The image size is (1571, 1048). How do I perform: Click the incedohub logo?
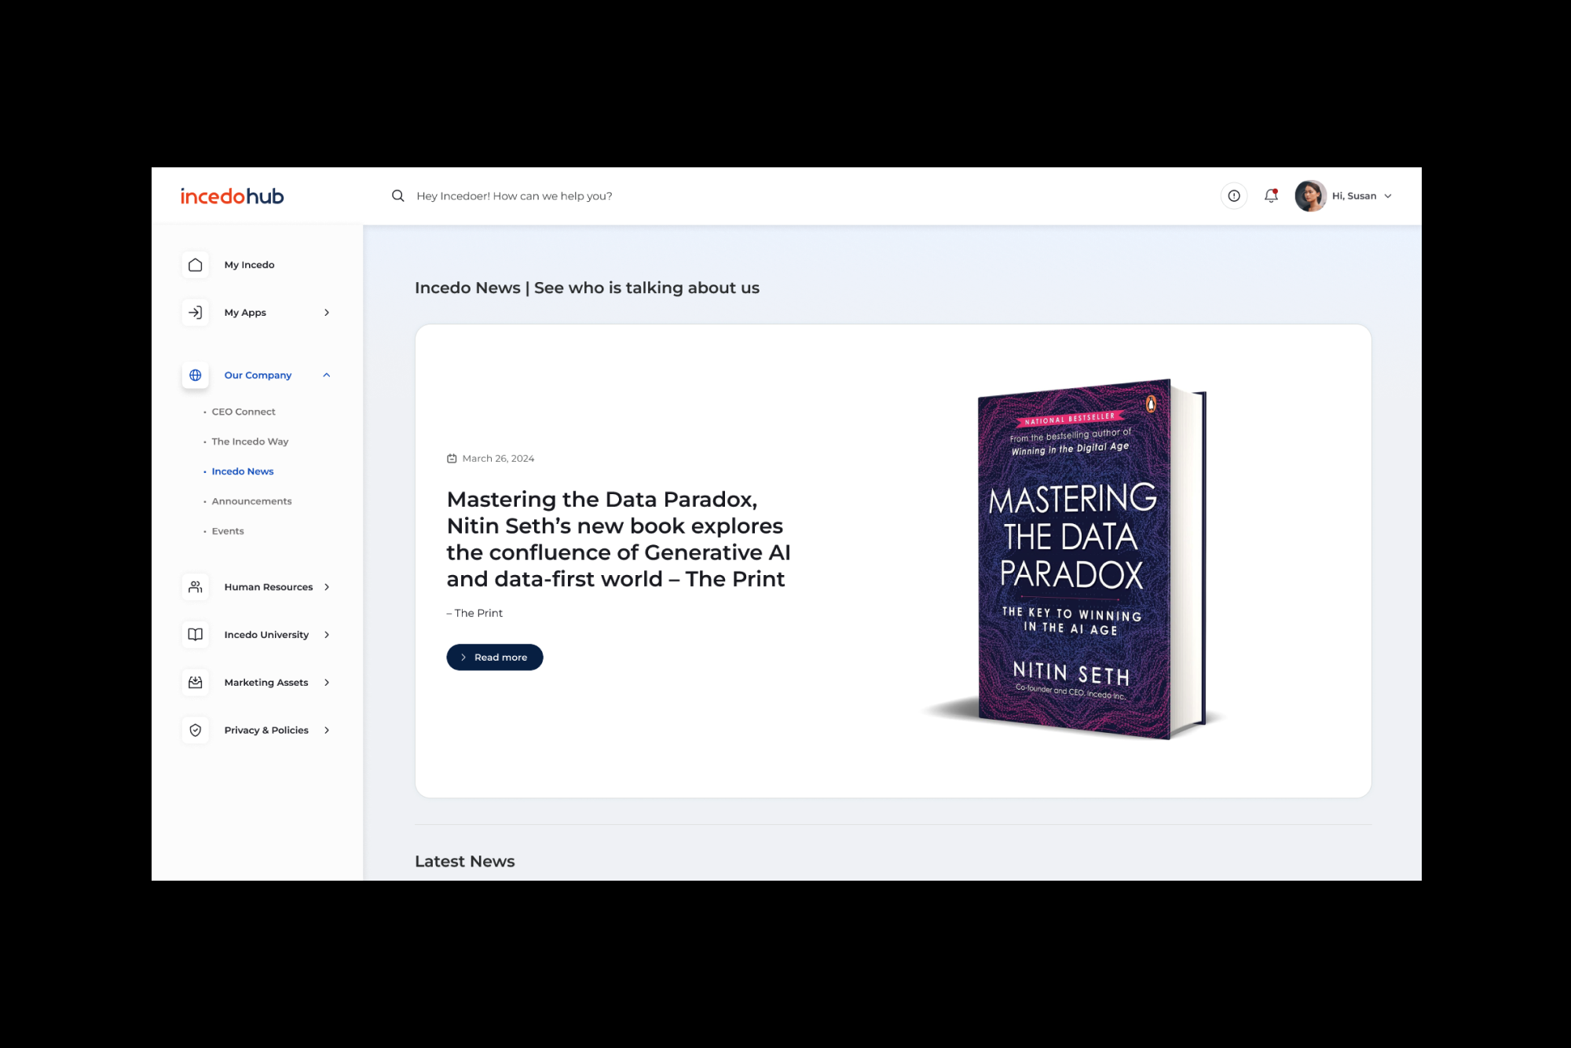click(x=233, y=196)
